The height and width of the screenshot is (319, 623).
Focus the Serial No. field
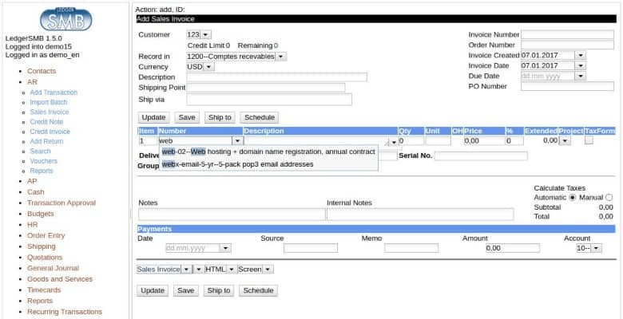click(481, 156)
